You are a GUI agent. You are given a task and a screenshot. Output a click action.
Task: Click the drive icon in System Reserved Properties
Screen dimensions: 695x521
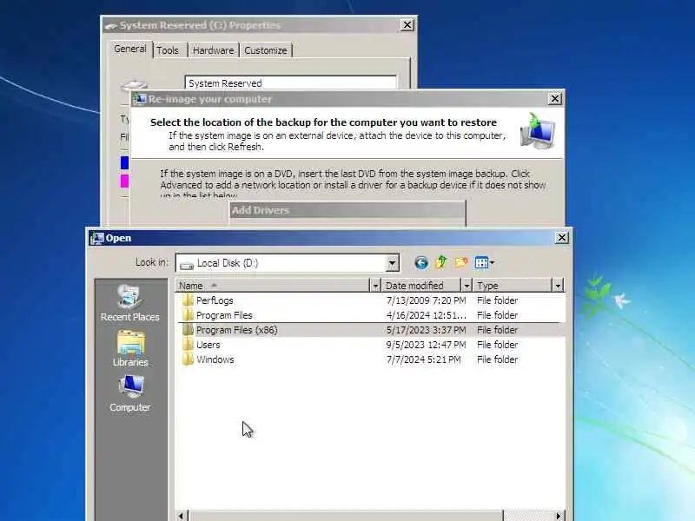tap(134, 85)
